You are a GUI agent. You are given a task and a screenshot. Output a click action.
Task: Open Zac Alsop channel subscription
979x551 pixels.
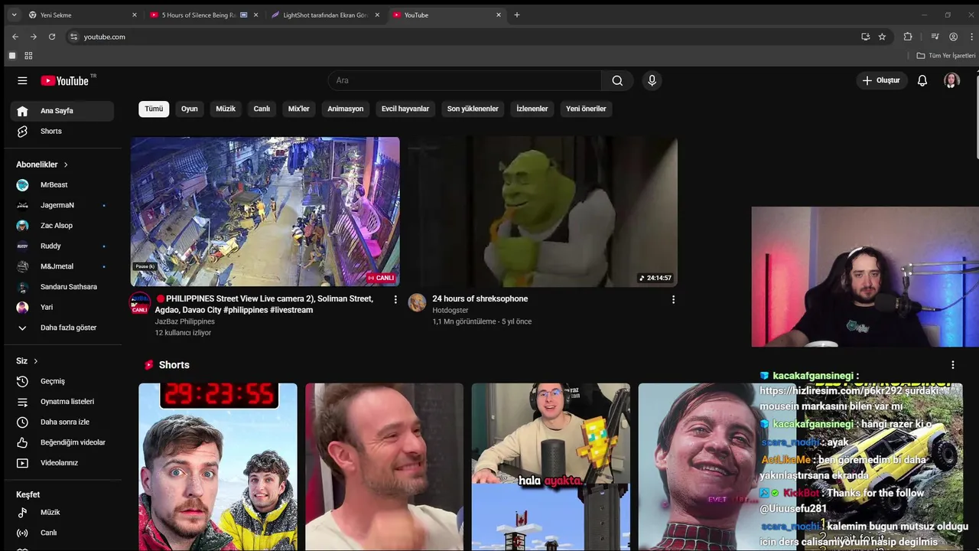coord(62,226)
